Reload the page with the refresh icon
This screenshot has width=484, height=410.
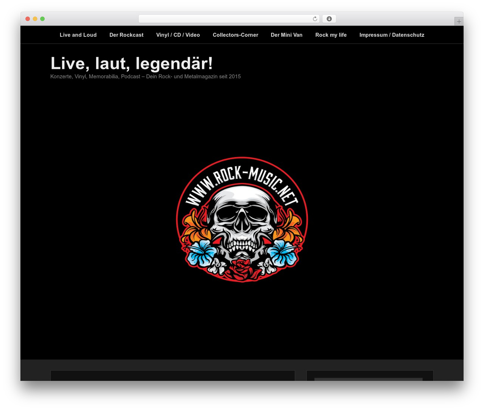coord(315,19)
